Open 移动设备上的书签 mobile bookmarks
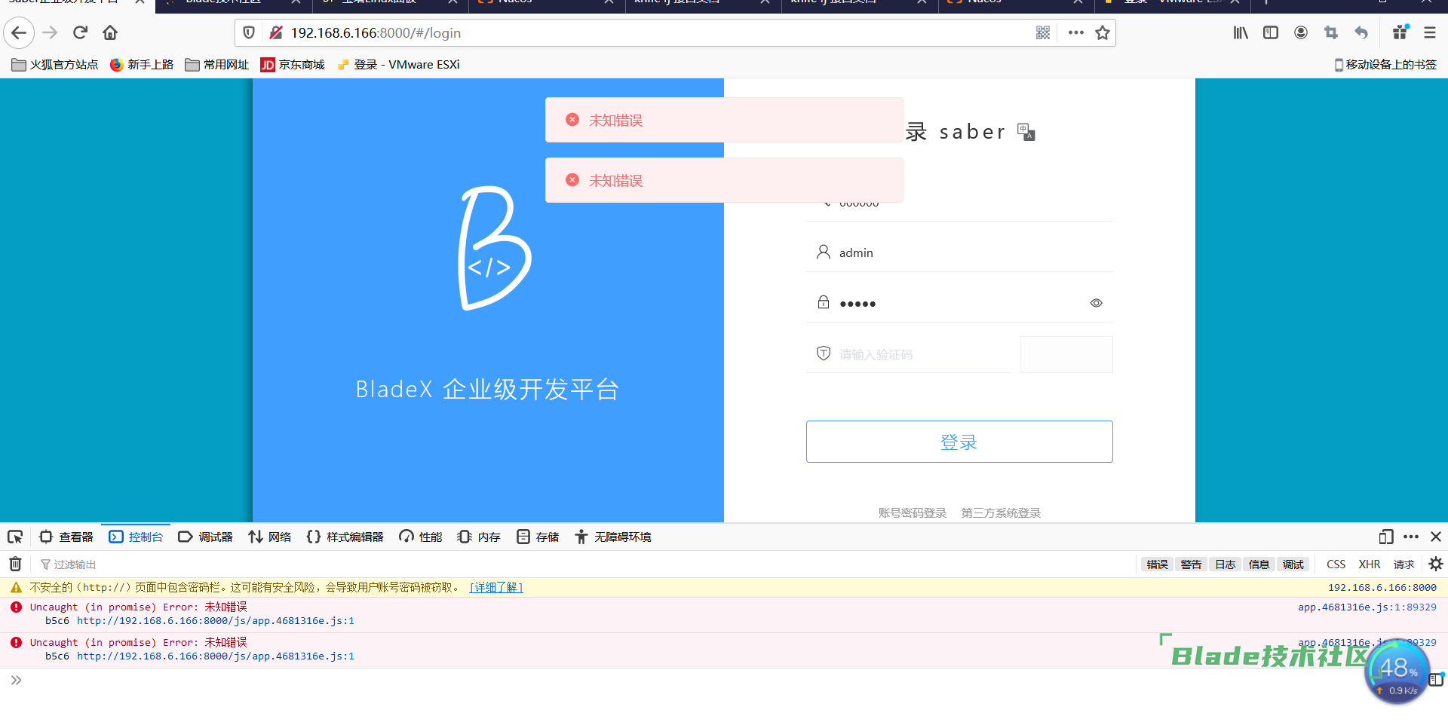 [1385, 65]
